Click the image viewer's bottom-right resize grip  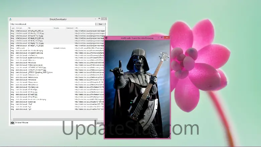(169, 137)
